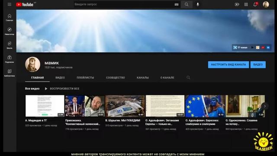Click НАСТРОИТЬ ВИД КАНАЛА button
The width and height of the screenshot is (277, 156).
[229, 65]
